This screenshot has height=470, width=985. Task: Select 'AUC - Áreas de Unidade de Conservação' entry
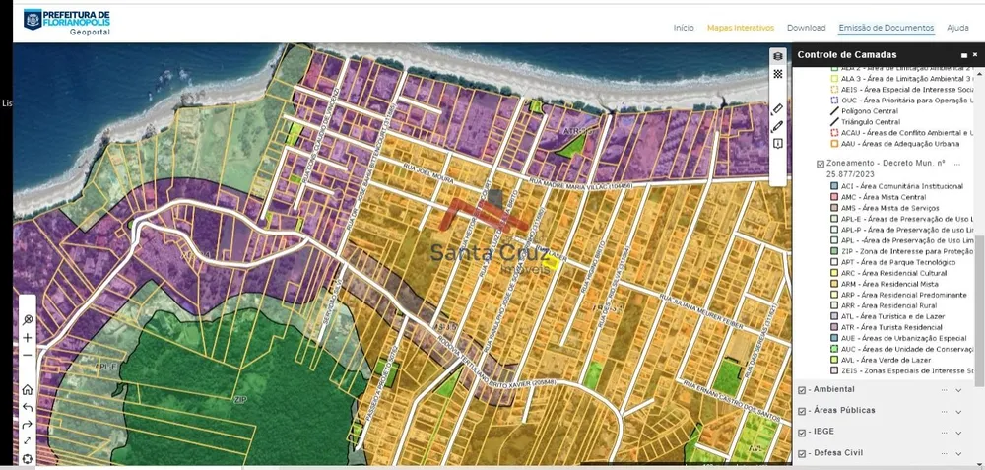coord(907,349)
